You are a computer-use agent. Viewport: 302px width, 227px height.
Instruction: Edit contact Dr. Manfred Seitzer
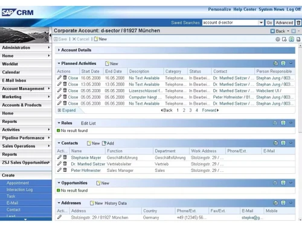pos(59,163)
